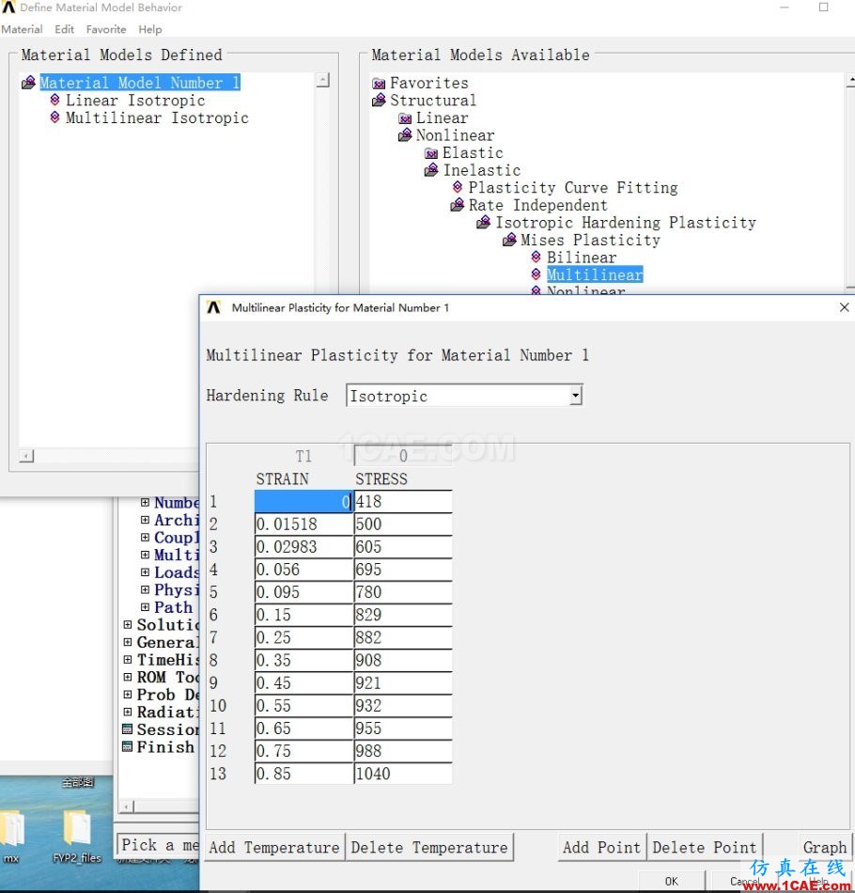Expand the TimeHist Postpro node

click(128, 660)
